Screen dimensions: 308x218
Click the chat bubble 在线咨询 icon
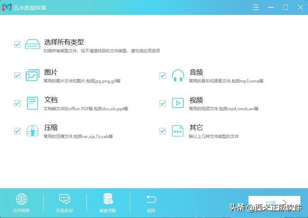click(64, 199)
